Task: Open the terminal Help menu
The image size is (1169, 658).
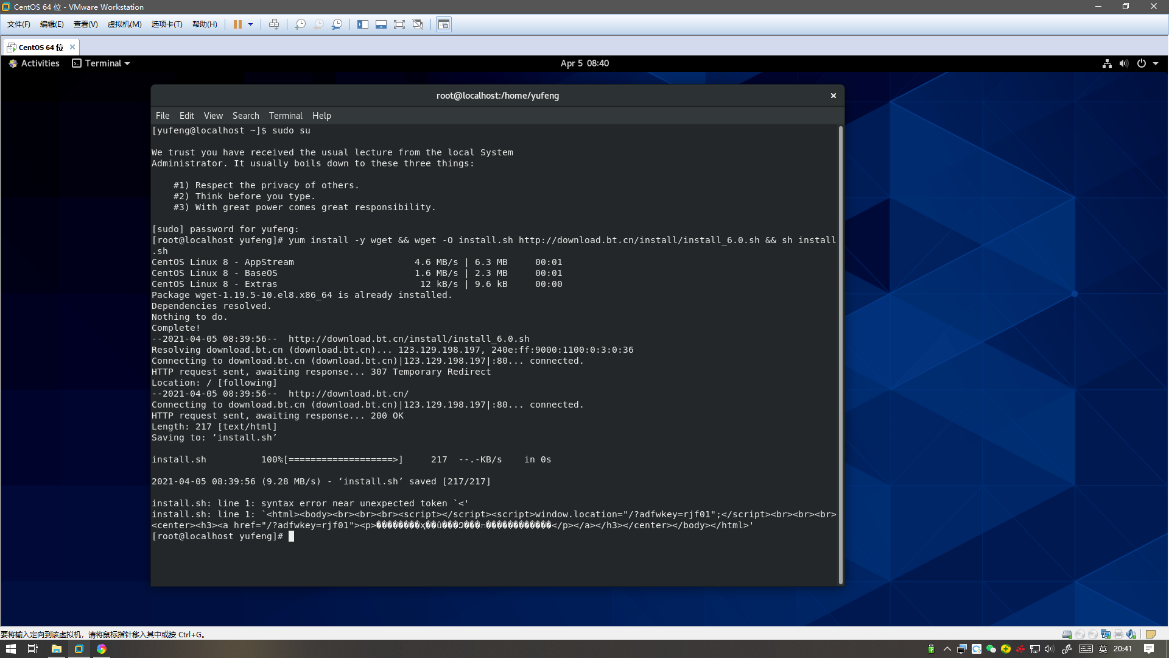Action: [x=321, y=116]
